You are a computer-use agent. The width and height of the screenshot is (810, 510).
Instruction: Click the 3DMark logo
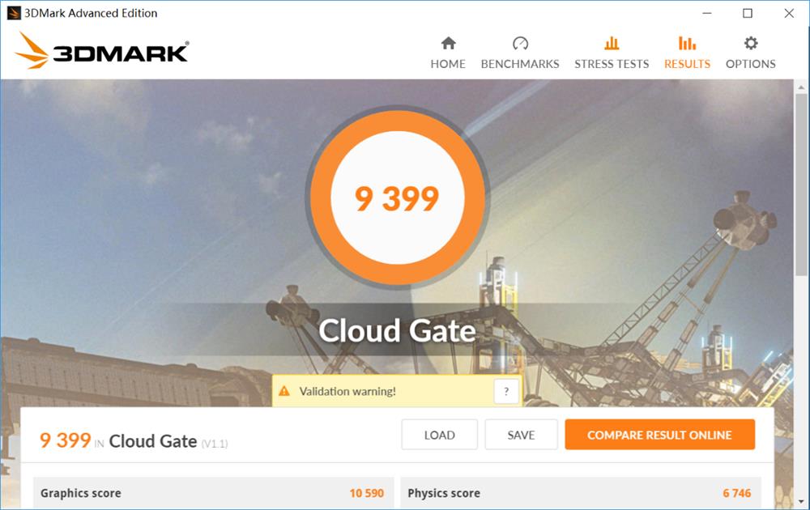102,50
